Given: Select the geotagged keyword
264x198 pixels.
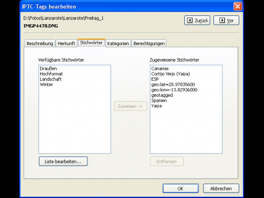Looking at the screenshot, I should click(x=162, y=95).
